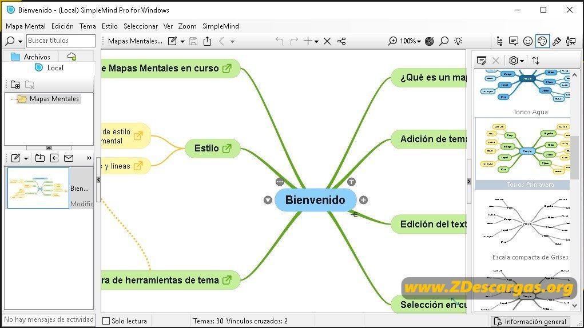Click the zoom in magnifier icon

click(392, 41)
